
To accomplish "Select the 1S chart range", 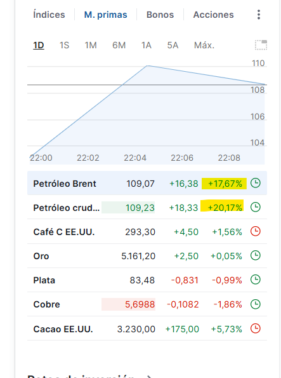I will 64,45.
